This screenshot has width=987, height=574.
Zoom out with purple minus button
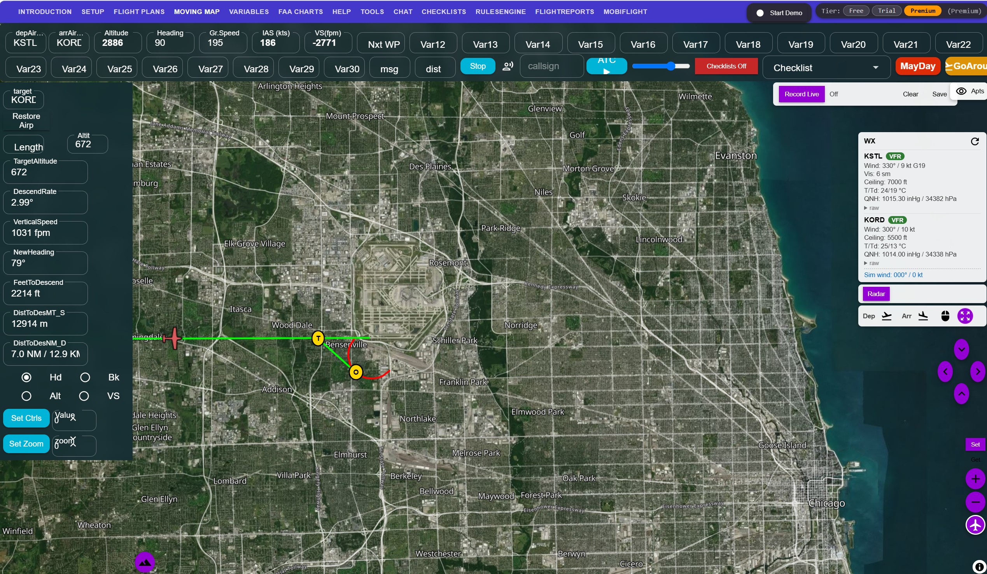coord(975,502)
